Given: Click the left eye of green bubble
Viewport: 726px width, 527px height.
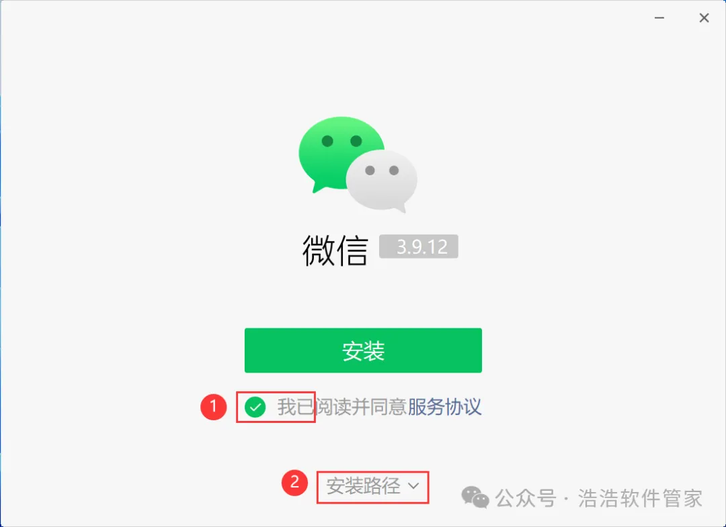Looking at the screenshot, I should click(x=327, y=141).
